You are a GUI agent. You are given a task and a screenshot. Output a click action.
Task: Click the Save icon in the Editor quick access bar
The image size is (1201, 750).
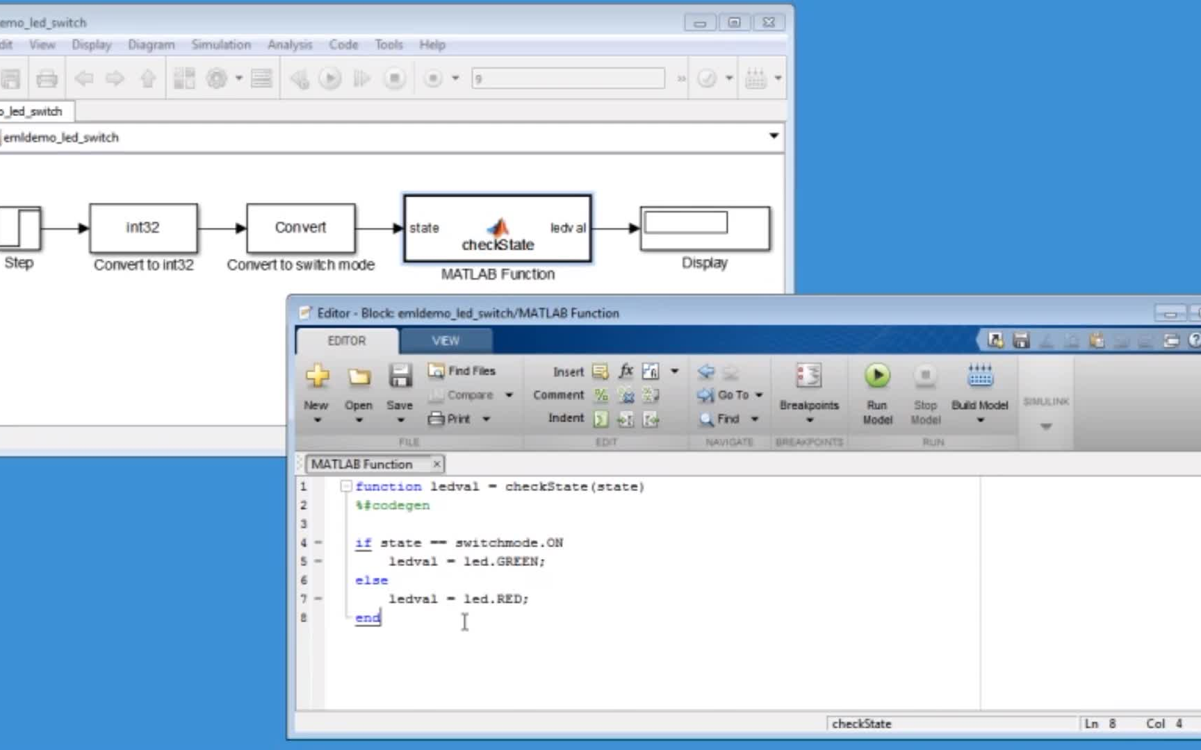click(1021, 340)
